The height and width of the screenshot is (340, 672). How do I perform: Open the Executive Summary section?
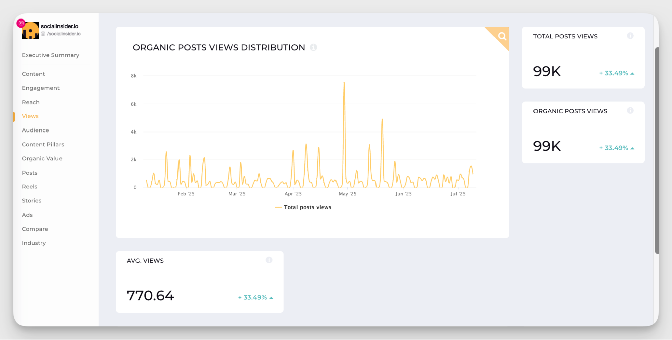coord(50,55)
